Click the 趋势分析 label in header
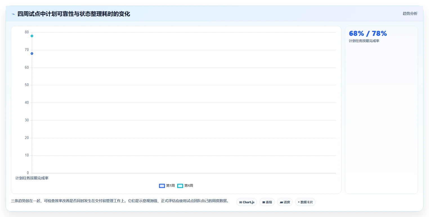This screenshot has height=217, width=429. tap(410, 13)
